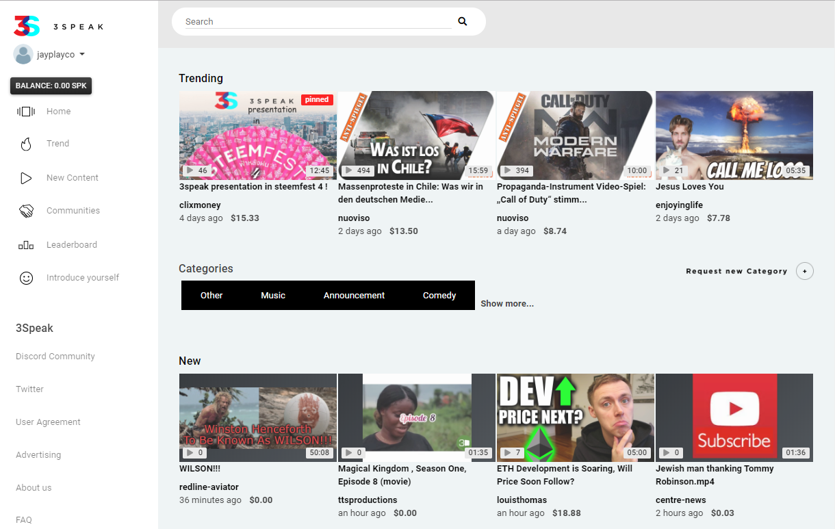
Task: Open the Communities menu item
Action: coord(73,211)
